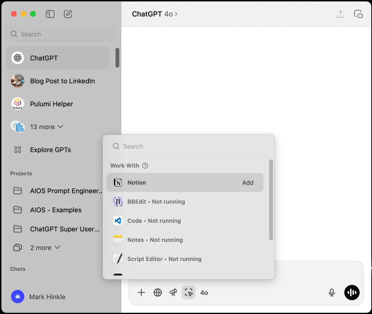Open the companion window icon top right
Viewport: 372px width, 314px height.
(x=358, y=14)
